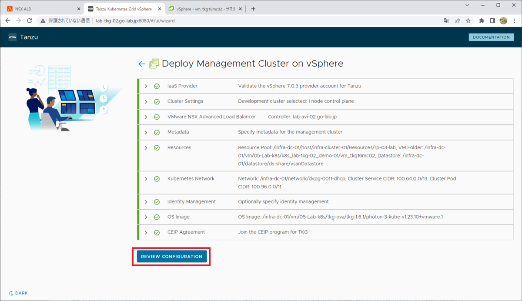The height and width of the screenshot is (301, 522).
Task: Click the browser profile avatar
Action: pyautogui.click(x=503, y=20)
